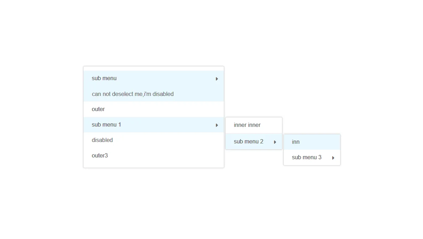Click the arrow icon on "sub menu 2"
Screen dimensions: 423x239
pyautogui.click(x=275, y=142)
